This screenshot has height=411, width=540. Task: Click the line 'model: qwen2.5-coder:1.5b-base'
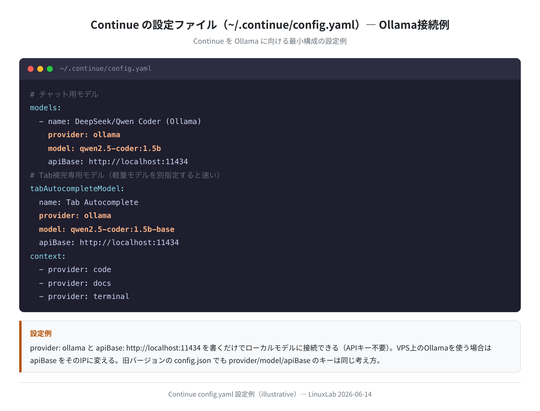106,229
